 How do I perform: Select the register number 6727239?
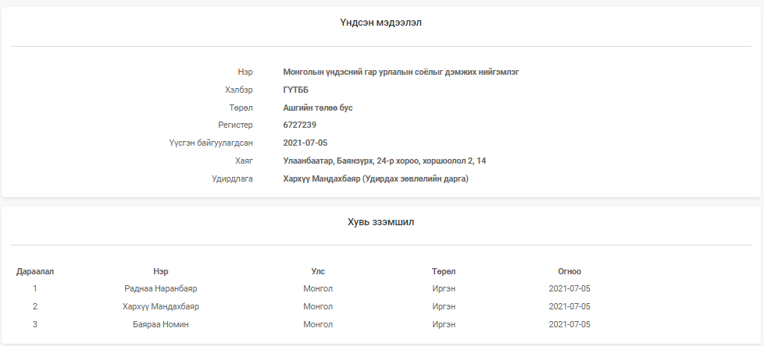299,125
